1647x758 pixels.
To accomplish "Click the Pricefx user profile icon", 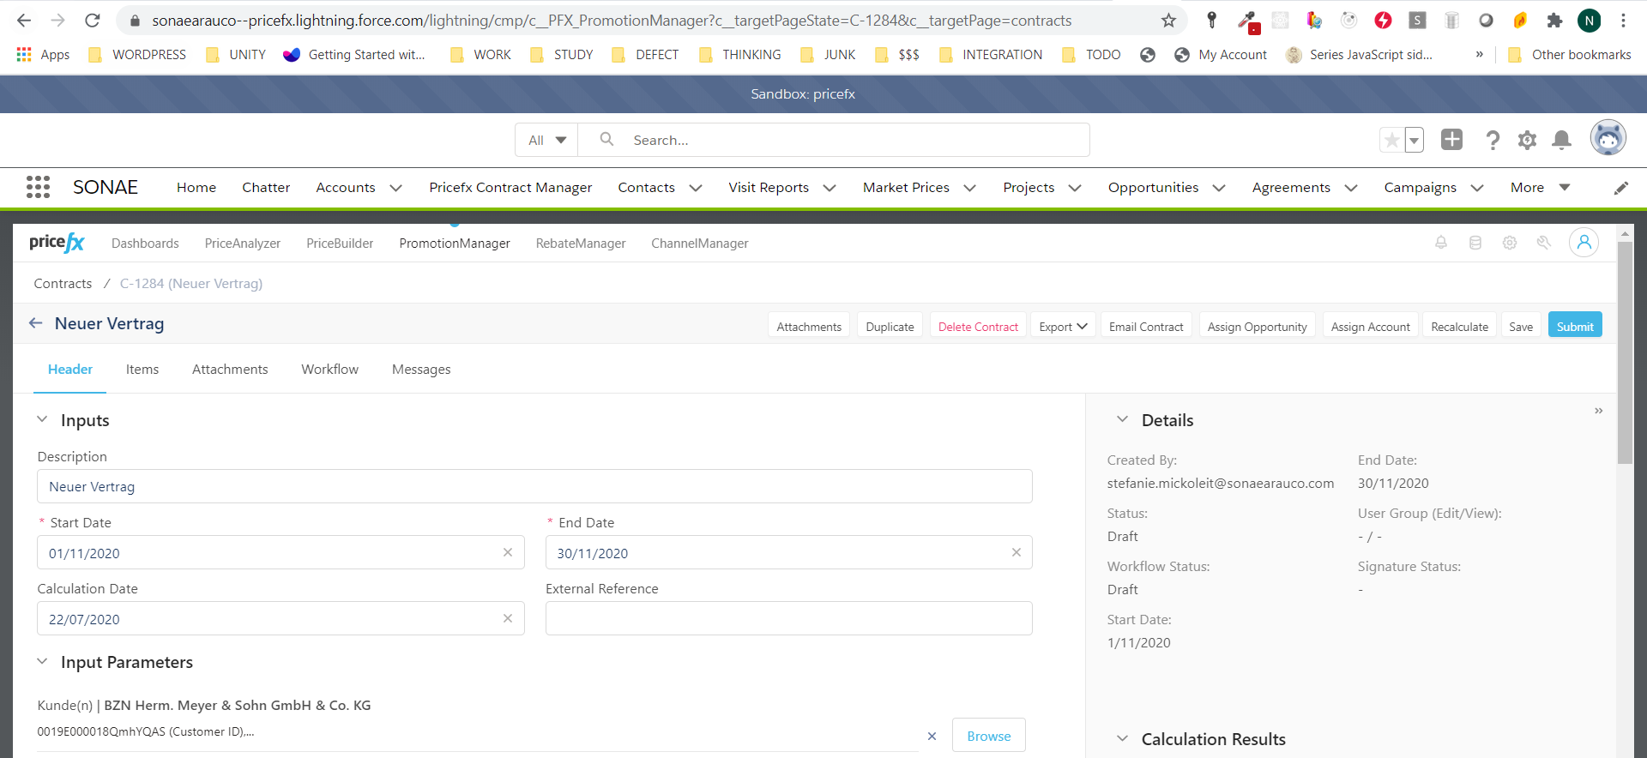I will coord(1584,243).
